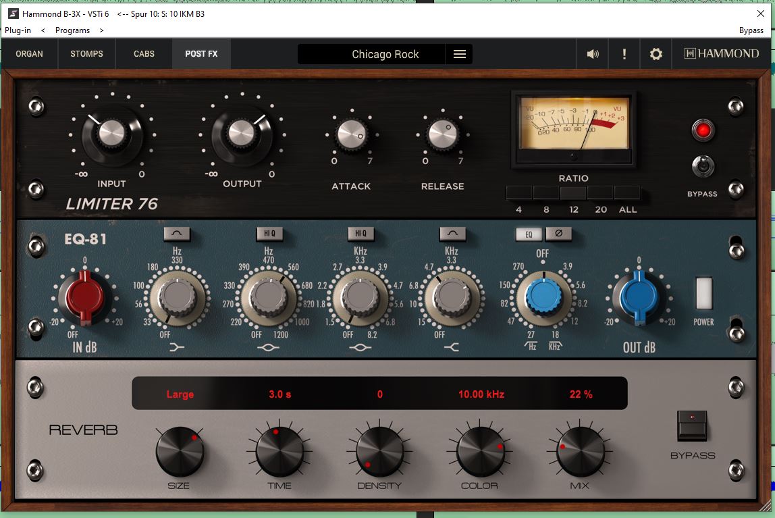Flip the Limiter 76 BYPASS toggle switch
This screenshot has width=775, height=518.
coord(702,167)
